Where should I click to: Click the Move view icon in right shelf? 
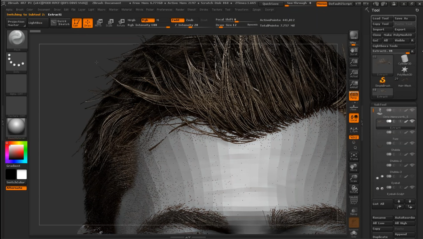354,167
